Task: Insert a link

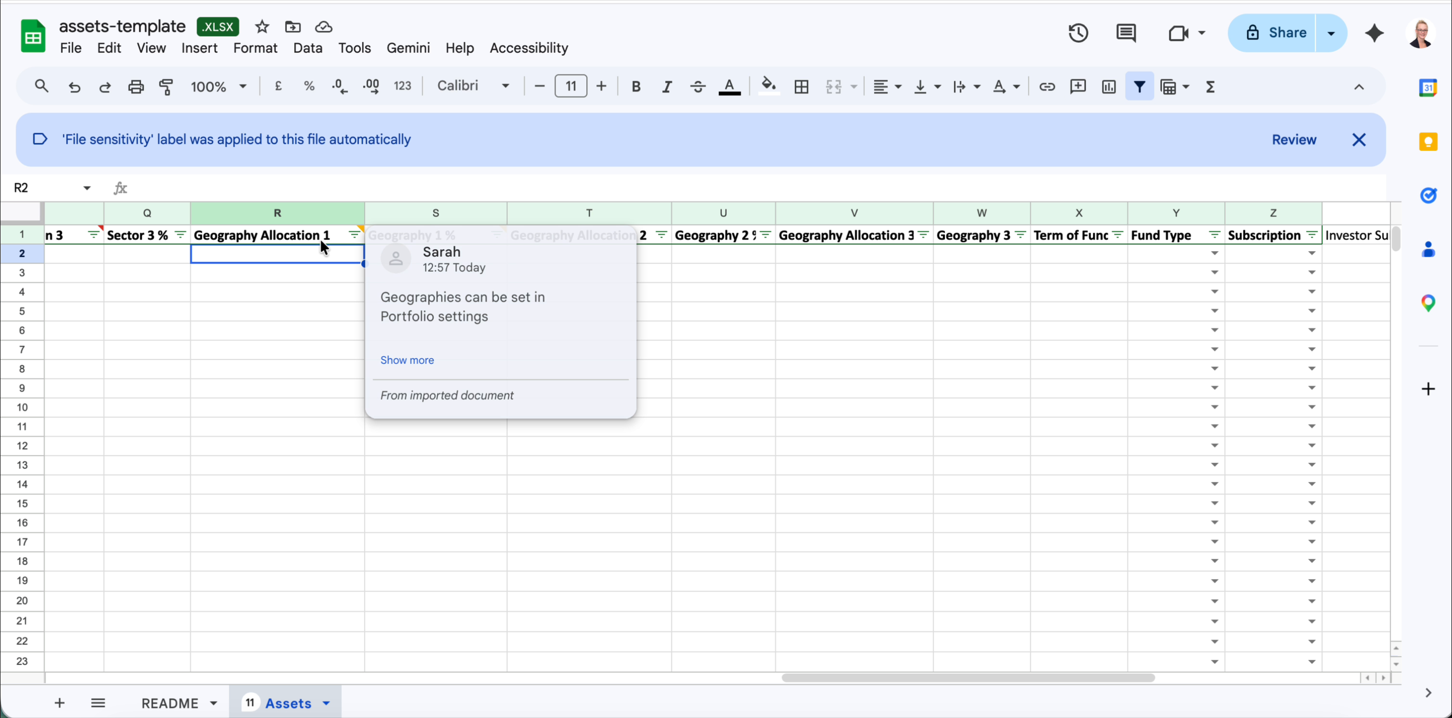Action: [1047, 87]
